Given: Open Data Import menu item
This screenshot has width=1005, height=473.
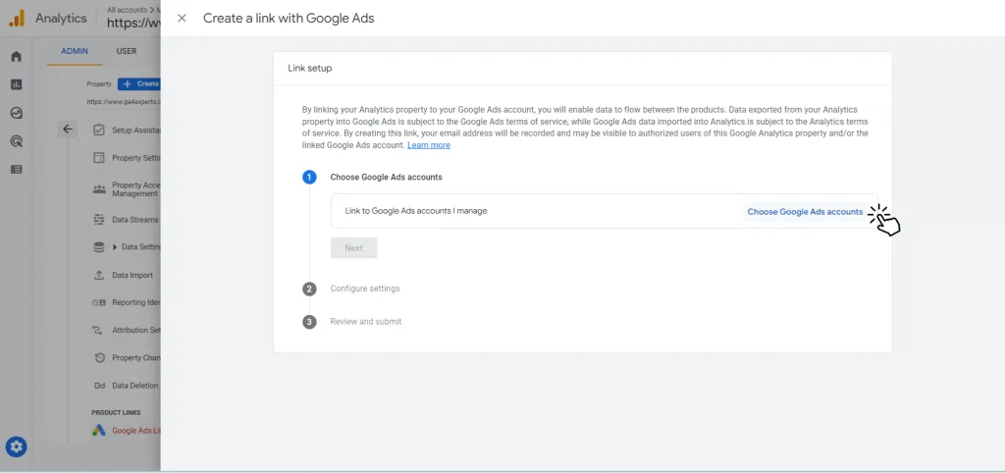Looking at the screenshot, I should pos(132,275).
